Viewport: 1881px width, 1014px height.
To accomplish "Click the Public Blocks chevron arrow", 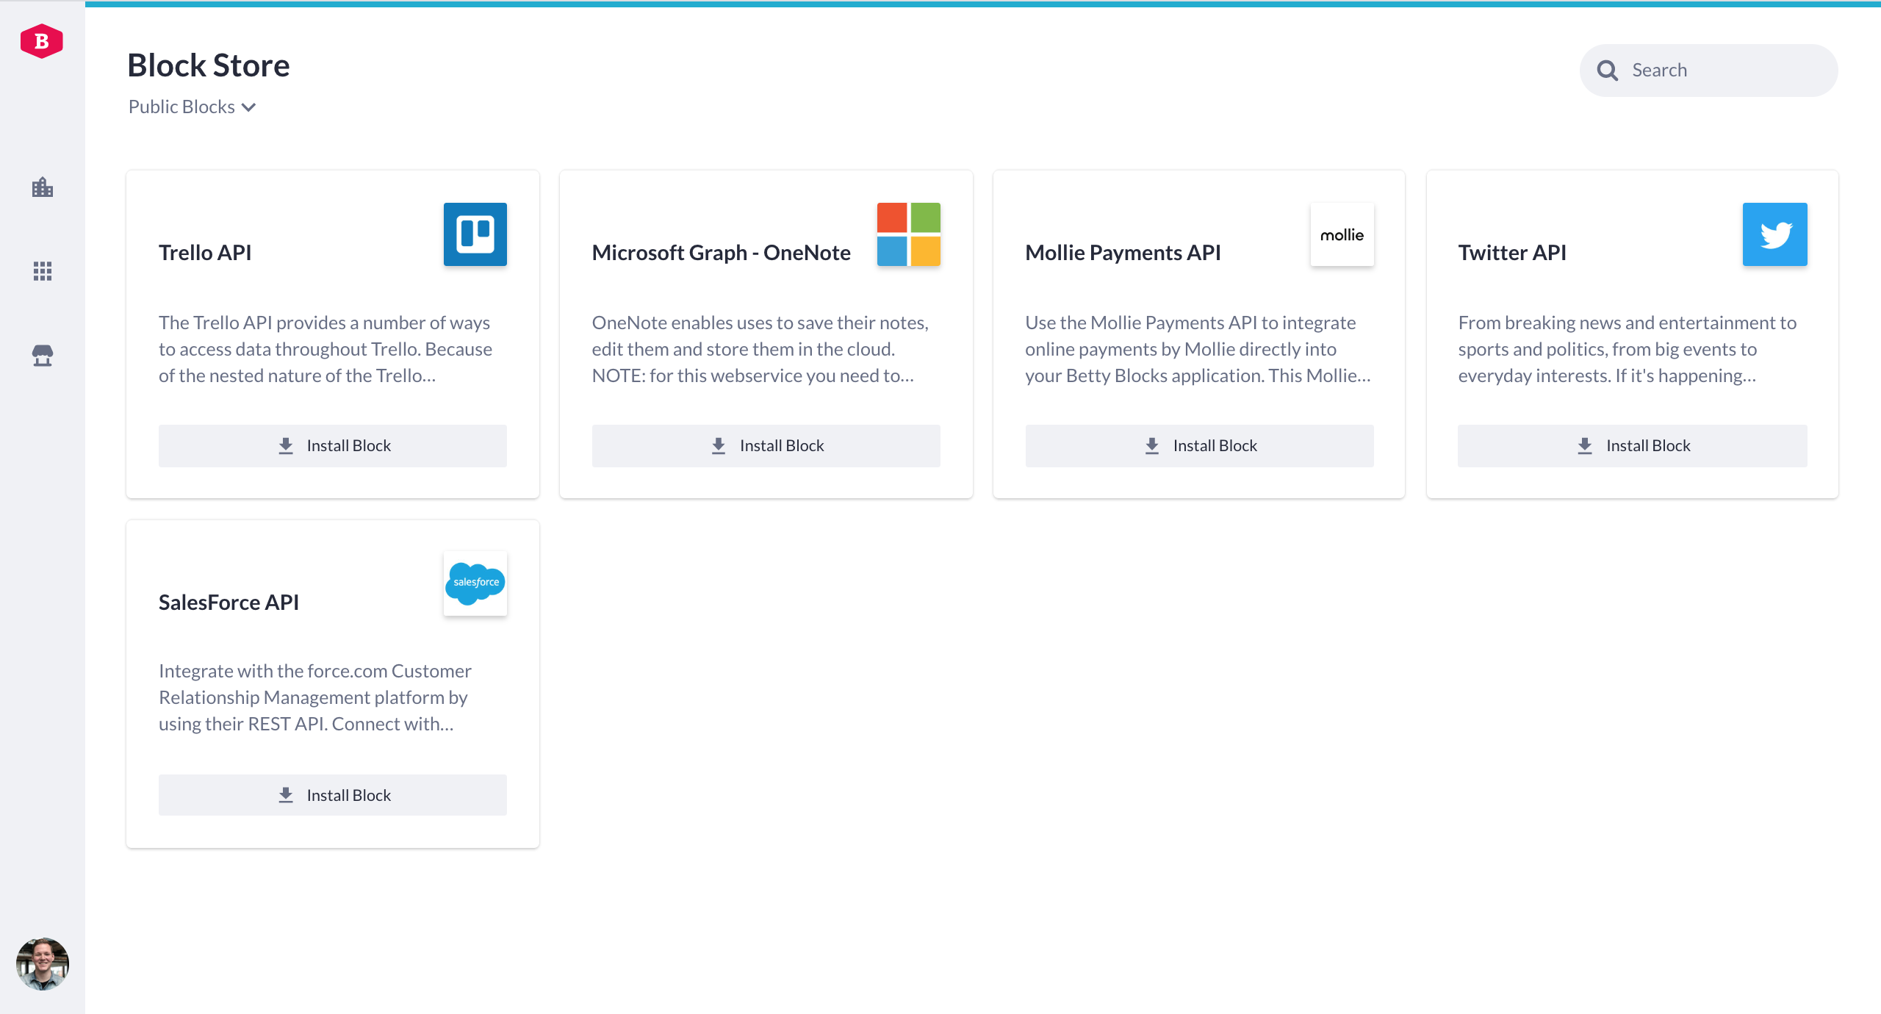I will click(x=249, y=107).
